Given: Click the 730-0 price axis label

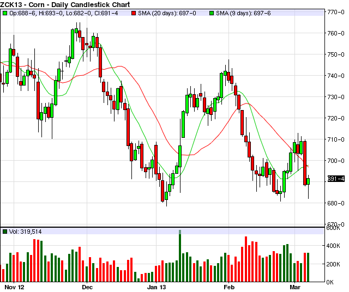Looking at the screenshot, I should 336,97.
